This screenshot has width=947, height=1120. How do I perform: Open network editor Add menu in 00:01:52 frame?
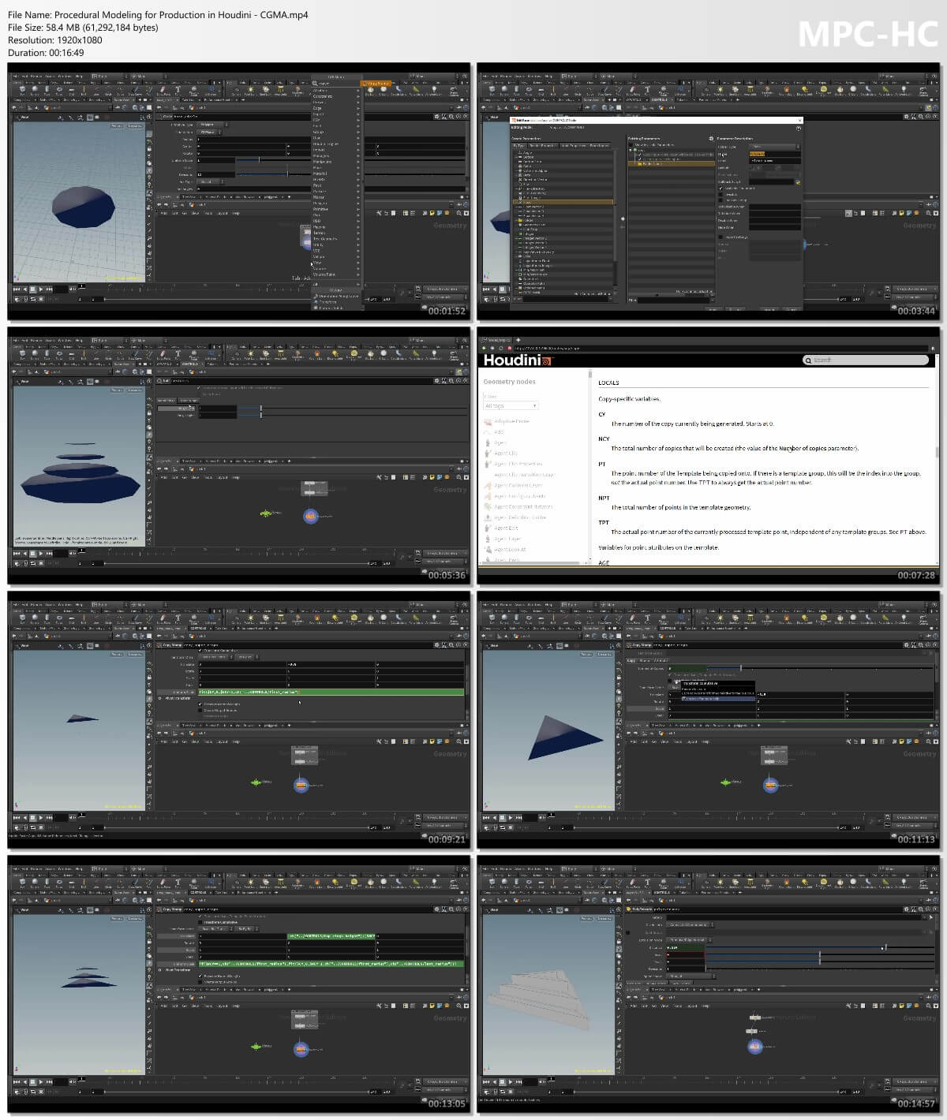tap(163, 213)
